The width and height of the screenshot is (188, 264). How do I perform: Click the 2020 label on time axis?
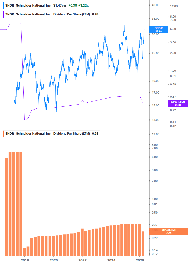(x=53, y=260)
